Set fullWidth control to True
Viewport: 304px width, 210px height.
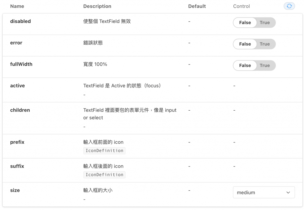click(x=265, y=65)
